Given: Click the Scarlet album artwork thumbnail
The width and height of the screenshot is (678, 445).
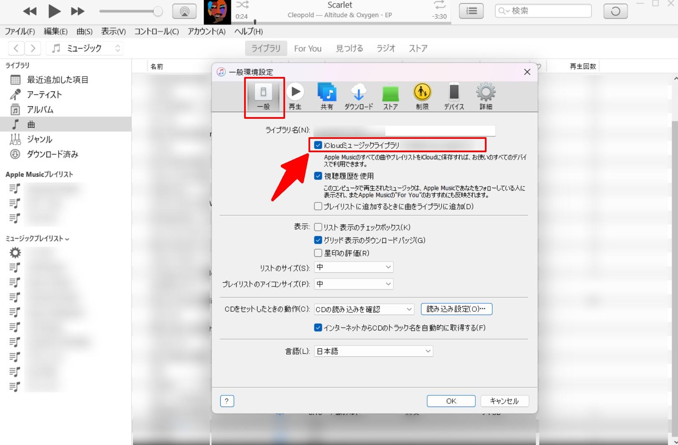Looking at the screenshot, I should click(217, 12).
